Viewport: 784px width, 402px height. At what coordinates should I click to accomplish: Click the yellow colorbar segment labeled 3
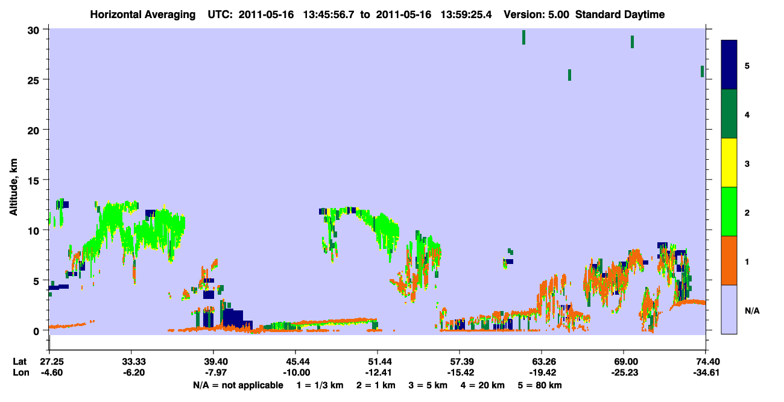729,163
